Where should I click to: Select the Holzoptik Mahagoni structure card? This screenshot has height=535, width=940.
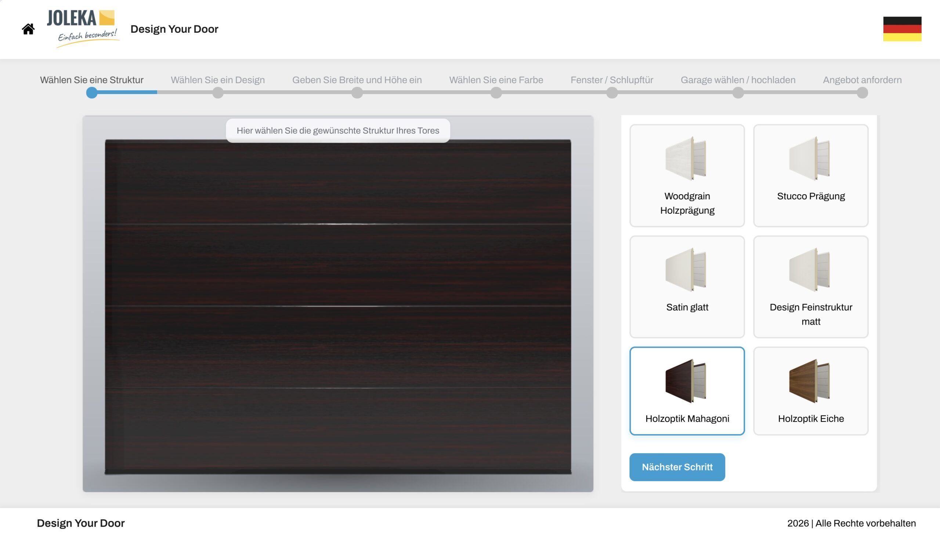point(687,391)
